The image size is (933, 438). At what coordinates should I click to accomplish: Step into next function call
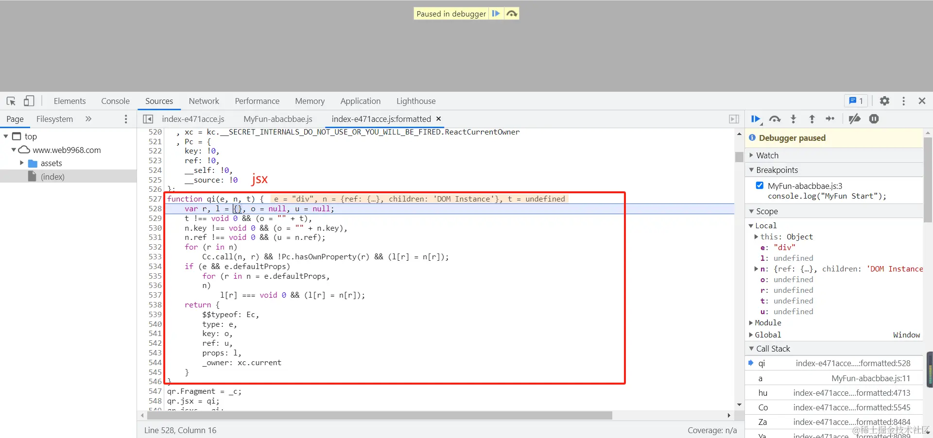[794, 119]
